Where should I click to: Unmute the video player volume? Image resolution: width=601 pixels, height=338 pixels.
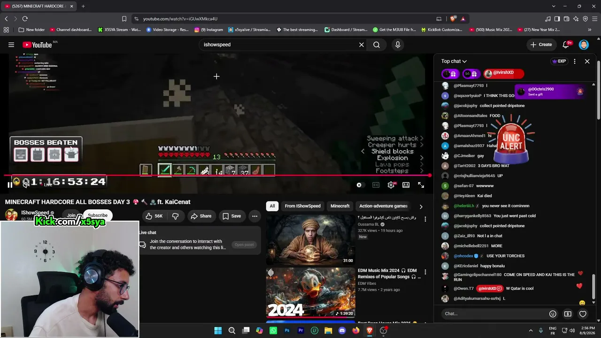(26, 185)
